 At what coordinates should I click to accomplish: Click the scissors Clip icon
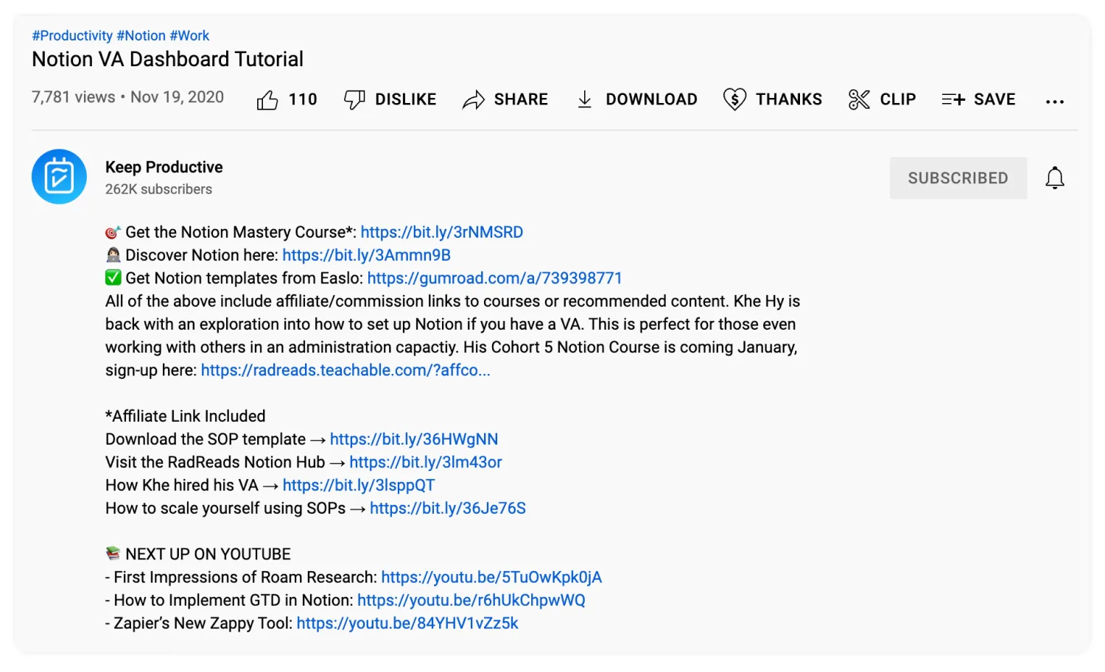[859, 99]
